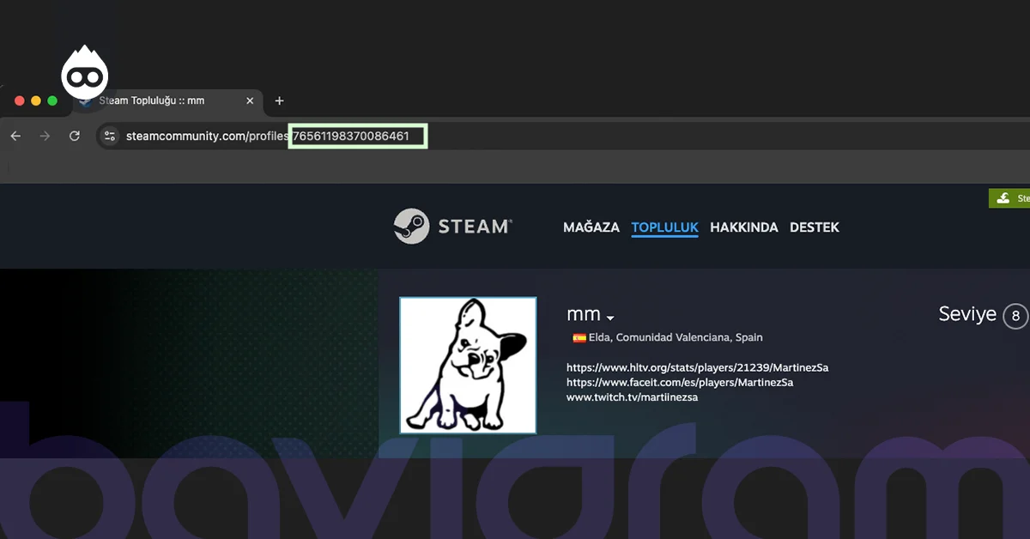The height and width of the screenshot is (539, 1030).
Task: Click the bulldog profile avatar
Action: (x=468, y=366)
